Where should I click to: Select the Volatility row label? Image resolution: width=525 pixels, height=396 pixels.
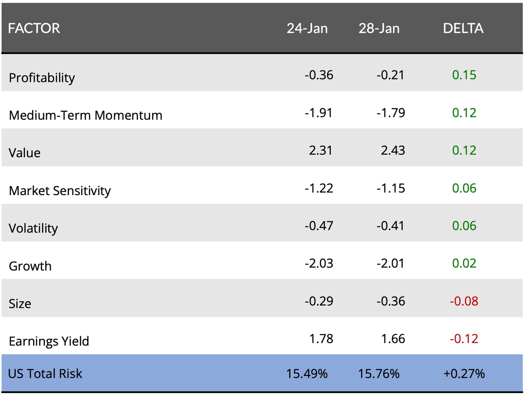[33, 228]
